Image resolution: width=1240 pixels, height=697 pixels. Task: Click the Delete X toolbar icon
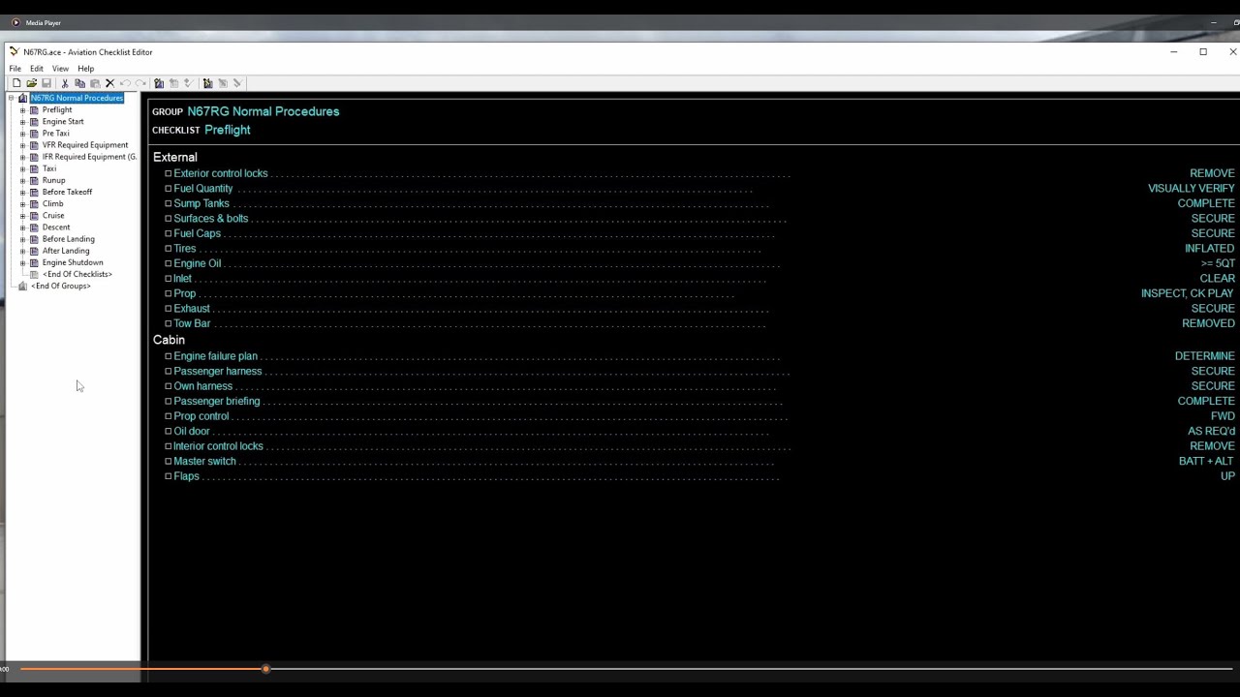[x=109, y=83]
